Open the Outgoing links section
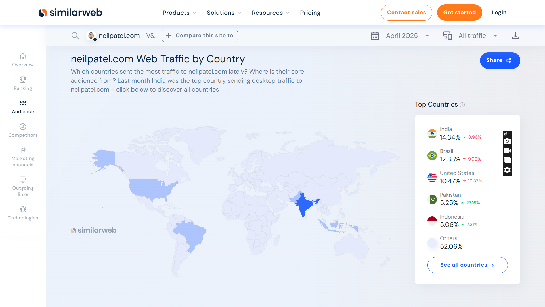 pyautogui.click(x=23, y=186)
